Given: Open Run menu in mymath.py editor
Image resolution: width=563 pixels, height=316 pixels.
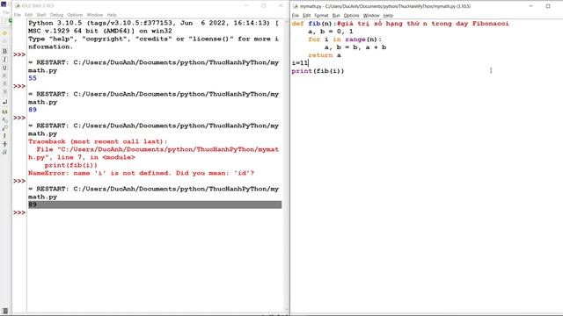Looking at the screenshot, I should coord(336,16).
